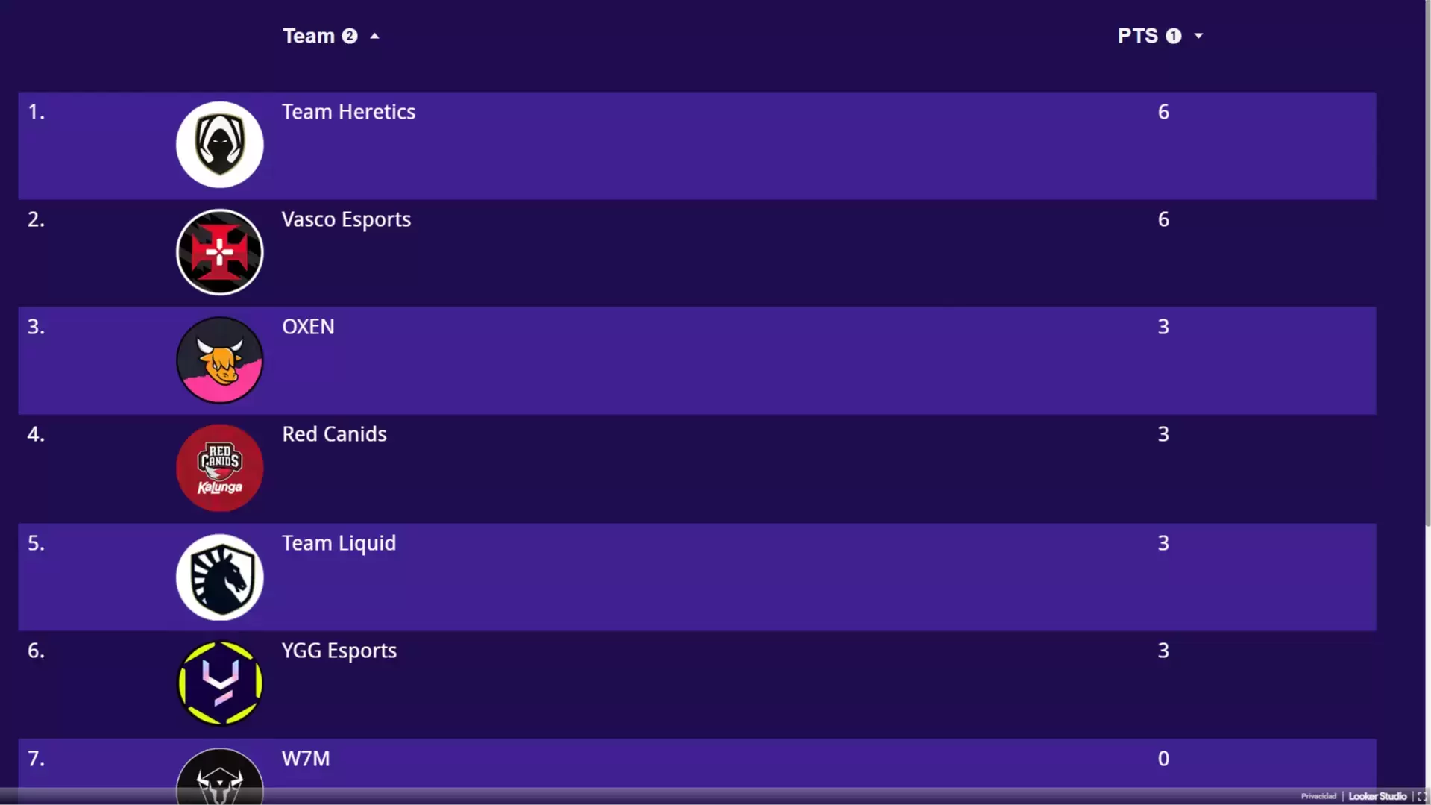Viewport: 1431px width, 805px height.
Task: Click the Team Heretics logo
Action: coord(219,144)
